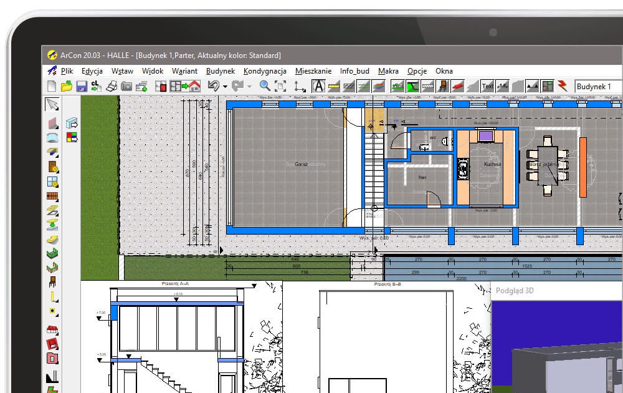Open the undo history dropdown arrow
623x393 pixels.
click(x=225, y=86)
